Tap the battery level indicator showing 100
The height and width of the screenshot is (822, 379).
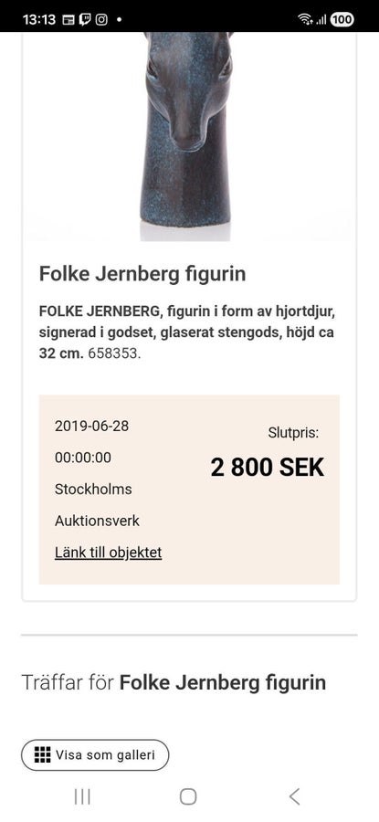[x=342, y=20]
